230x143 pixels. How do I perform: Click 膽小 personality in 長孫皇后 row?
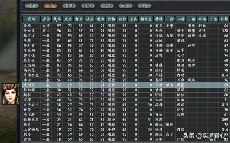point(111,120)
